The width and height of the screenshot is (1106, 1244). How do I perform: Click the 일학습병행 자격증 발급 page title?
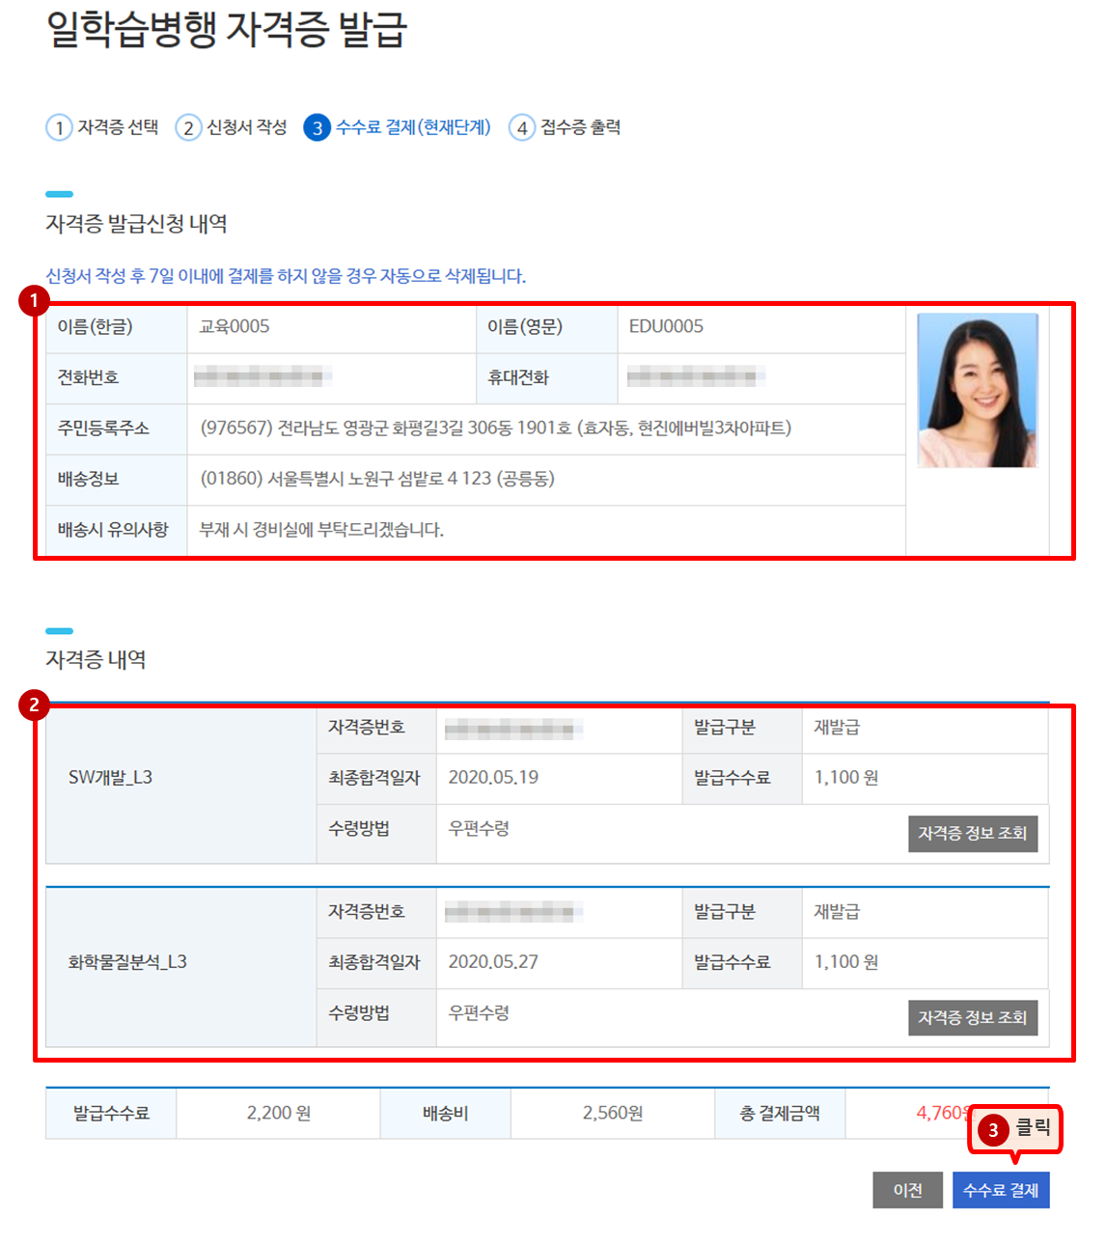click(x=227, y=29)
